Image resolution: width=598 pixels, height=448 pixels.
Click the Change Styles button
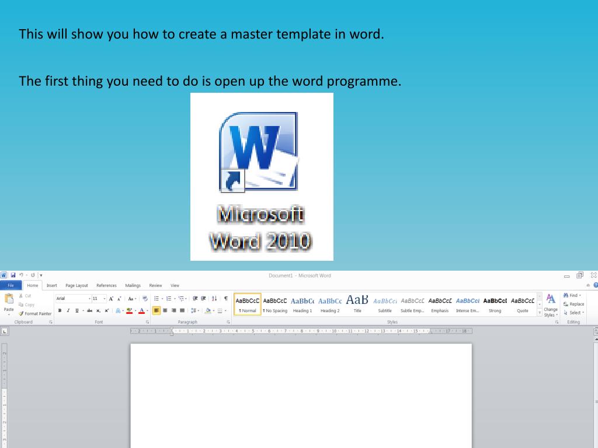[550, 305]
